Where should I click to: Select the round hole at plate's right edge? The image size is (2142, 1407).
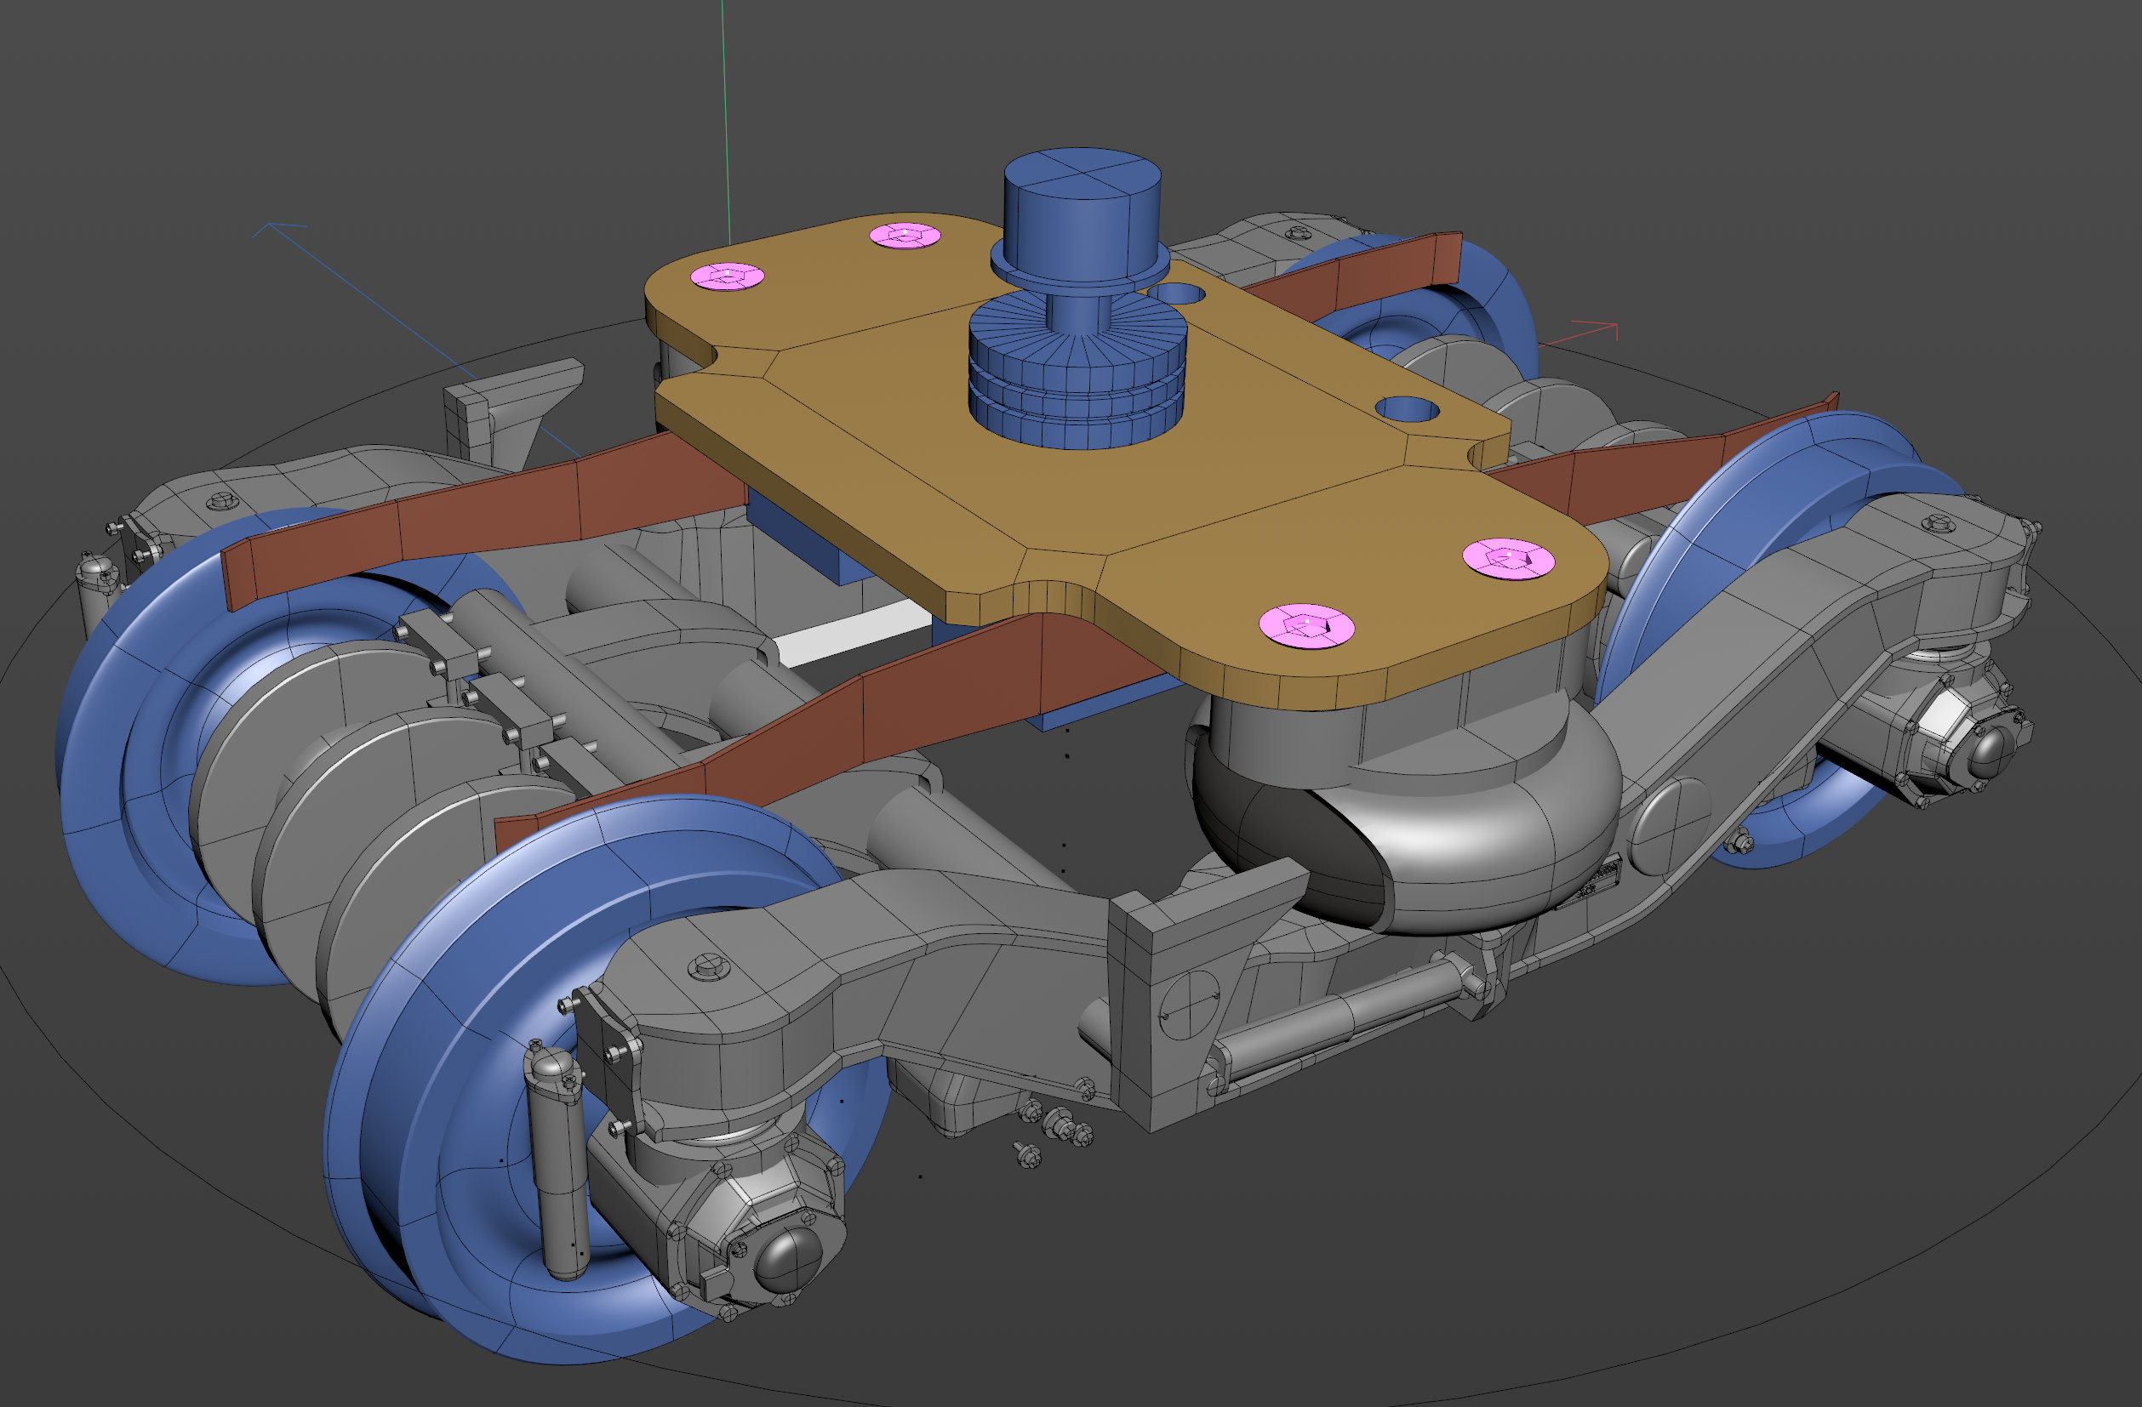(x=1407, y=409)
